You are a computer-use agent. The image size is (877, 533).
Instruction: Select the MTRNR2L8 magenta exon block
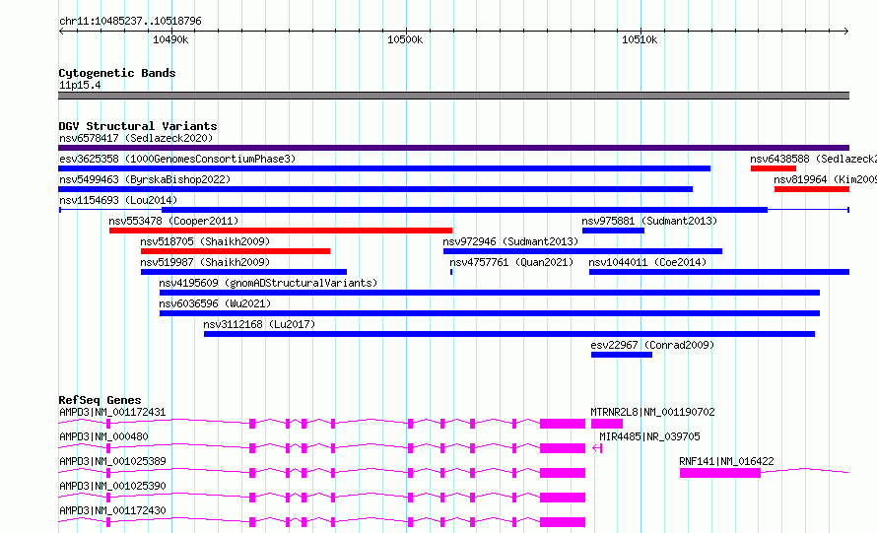(x=607, y=424)
